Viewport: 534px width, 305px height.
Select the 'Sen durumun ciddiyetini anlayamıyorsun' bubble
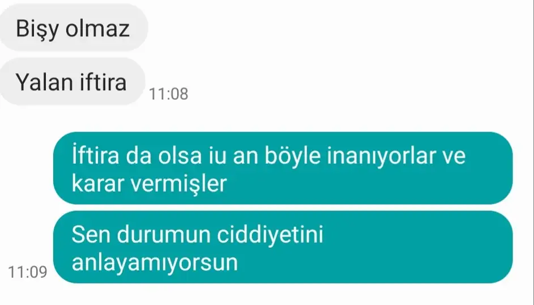tap(283, 247)
